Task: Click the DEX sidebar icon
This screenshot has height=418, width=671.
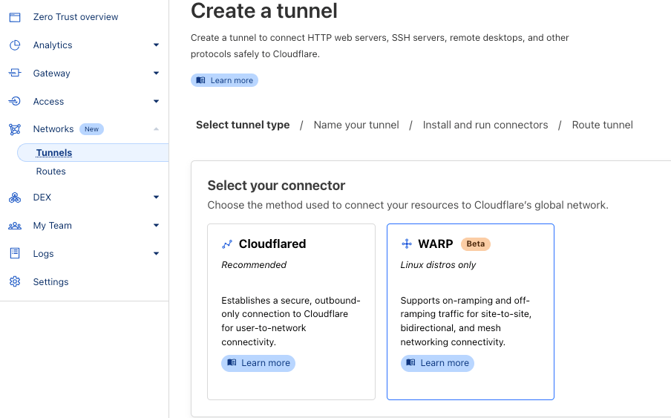Action: pyautogui.click(x=15, y=197)
